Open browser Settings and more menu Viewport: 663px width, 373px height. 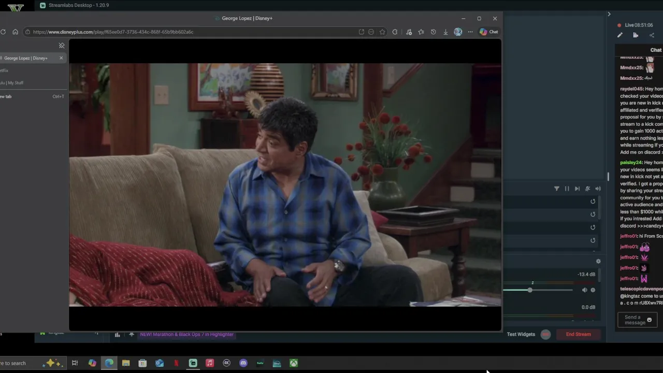[470, 32]
